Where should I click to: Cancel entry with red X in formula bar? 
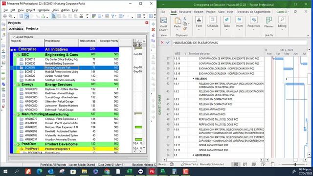tap(162, 43)
